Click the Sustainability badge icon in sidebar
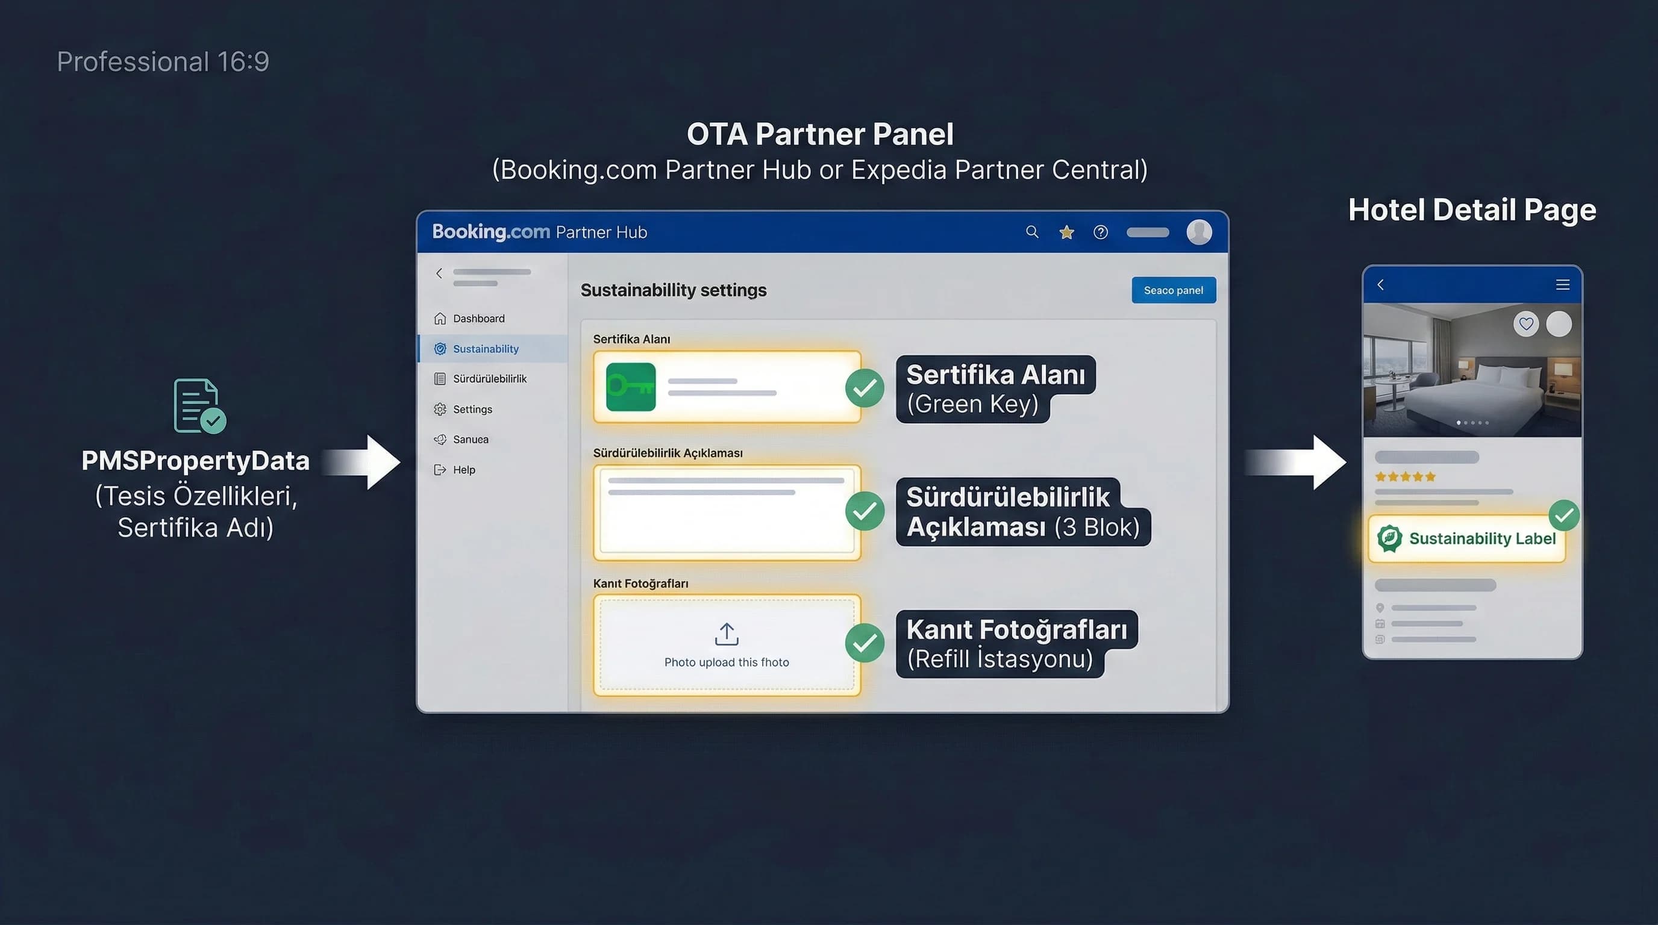The image size is (1658, 925). [x=440, y=349]
